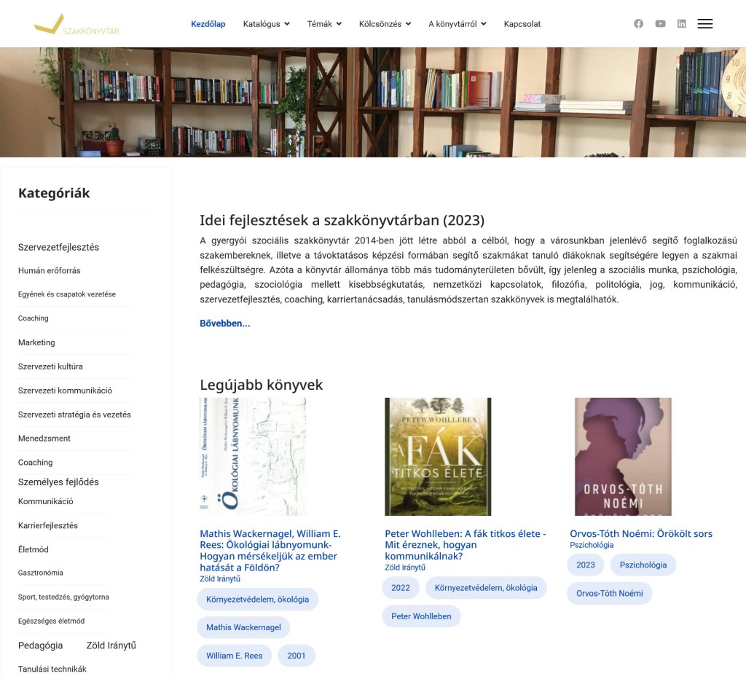This screenshot has width=746, height=679.
Task: Expand the Kölcsönzés dropdown menu
Action: click(x=385, y=24)
